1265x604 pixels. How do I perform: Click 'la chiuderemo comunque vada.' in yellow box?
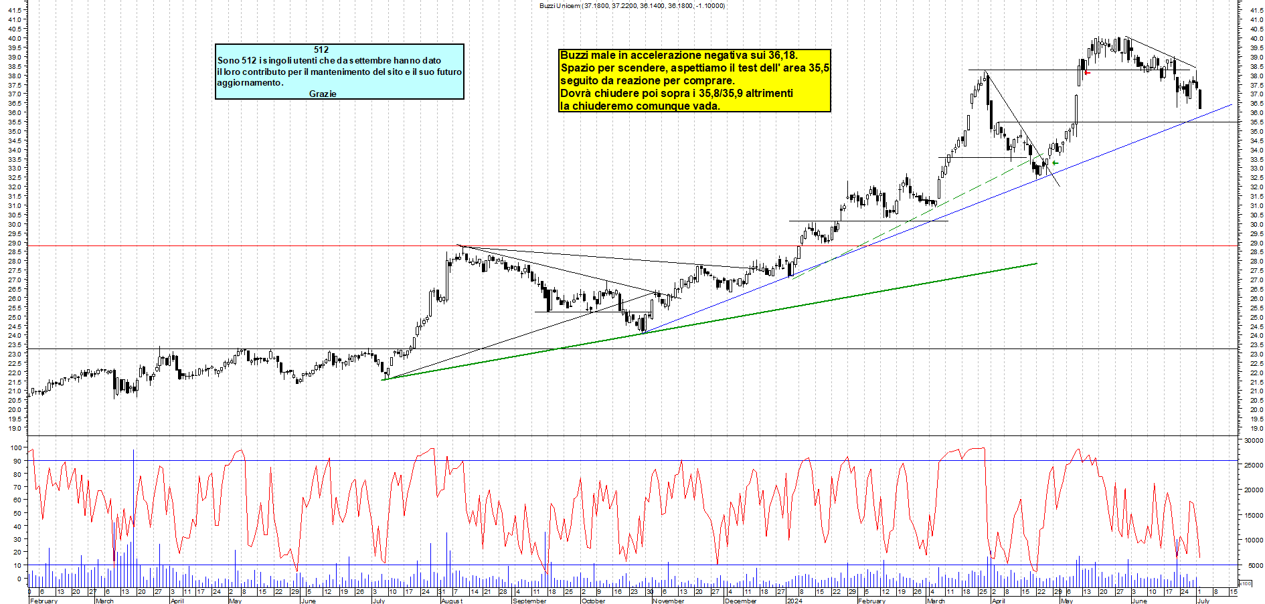pos(640,106)
